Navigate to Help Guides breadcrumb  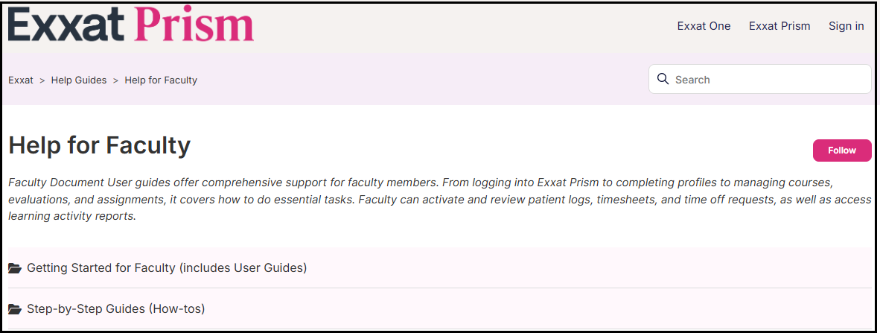79,80
